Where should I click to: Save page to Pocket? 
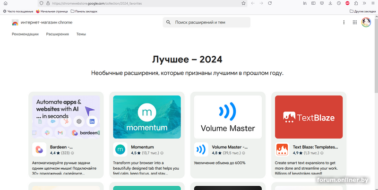322,3
